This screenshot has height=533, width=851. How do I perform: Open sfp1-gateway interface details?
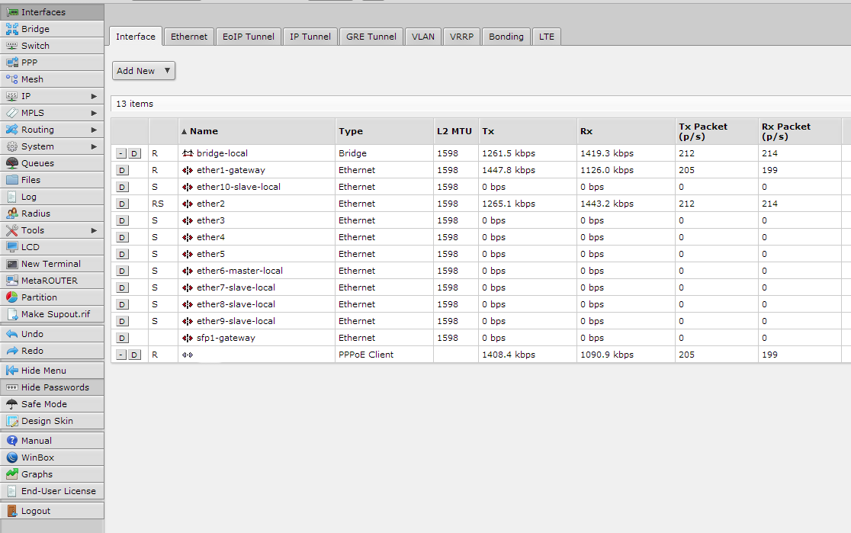tap(226, 338)
